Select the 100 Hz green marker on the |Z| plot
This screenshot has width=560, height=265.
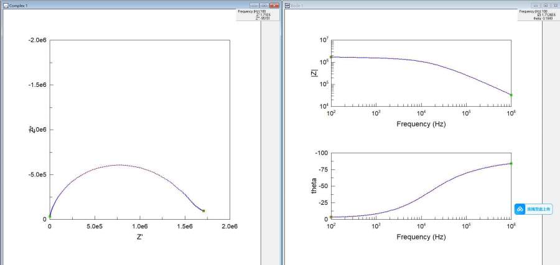click(331, 57)
